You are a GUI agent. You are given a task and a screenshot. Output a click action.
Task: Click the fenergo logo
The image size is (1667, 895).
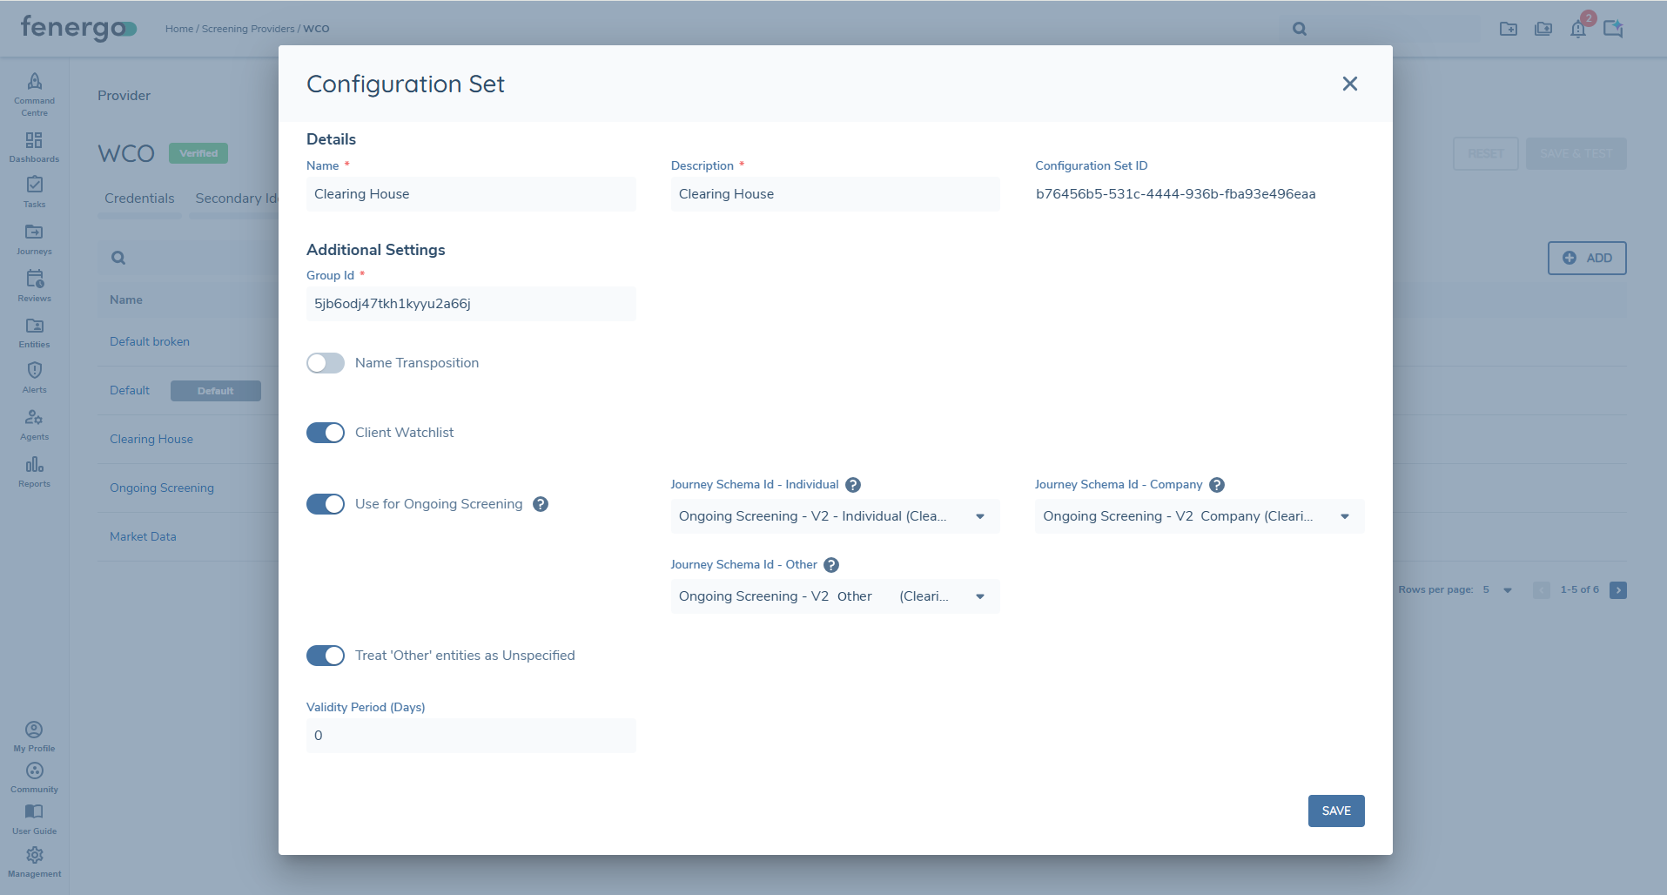[x=78, y=28]
